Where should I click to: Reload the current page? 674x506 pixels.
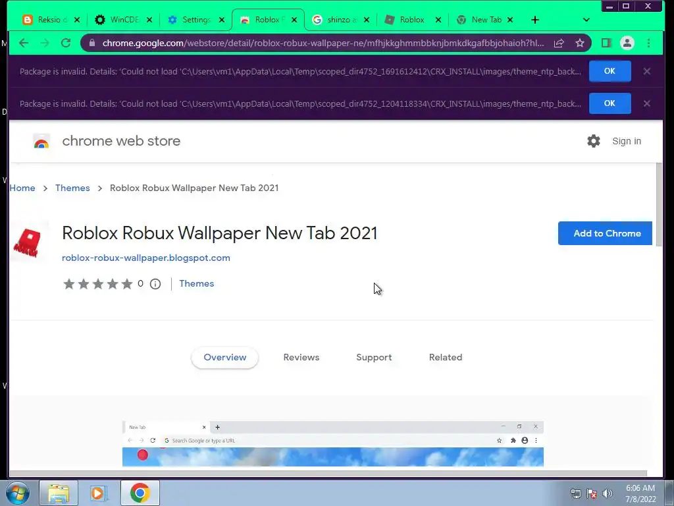click(x=66, y=43)
